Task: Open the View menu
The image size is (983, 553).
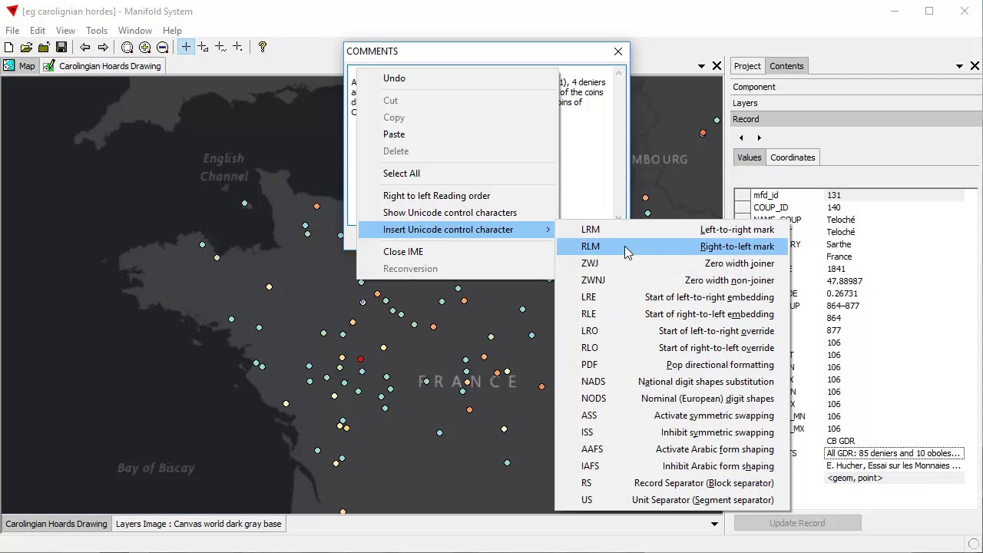Action: (65, 31)
